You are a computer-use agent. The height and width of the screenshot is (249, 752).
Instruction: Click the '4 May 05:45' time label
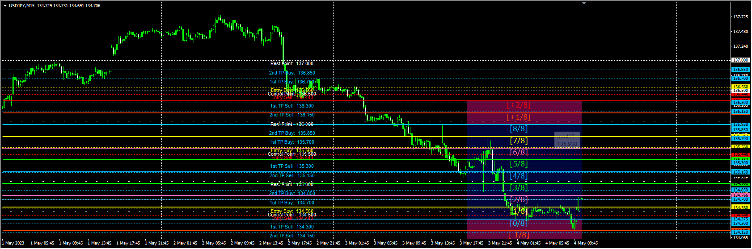(557, 244)
